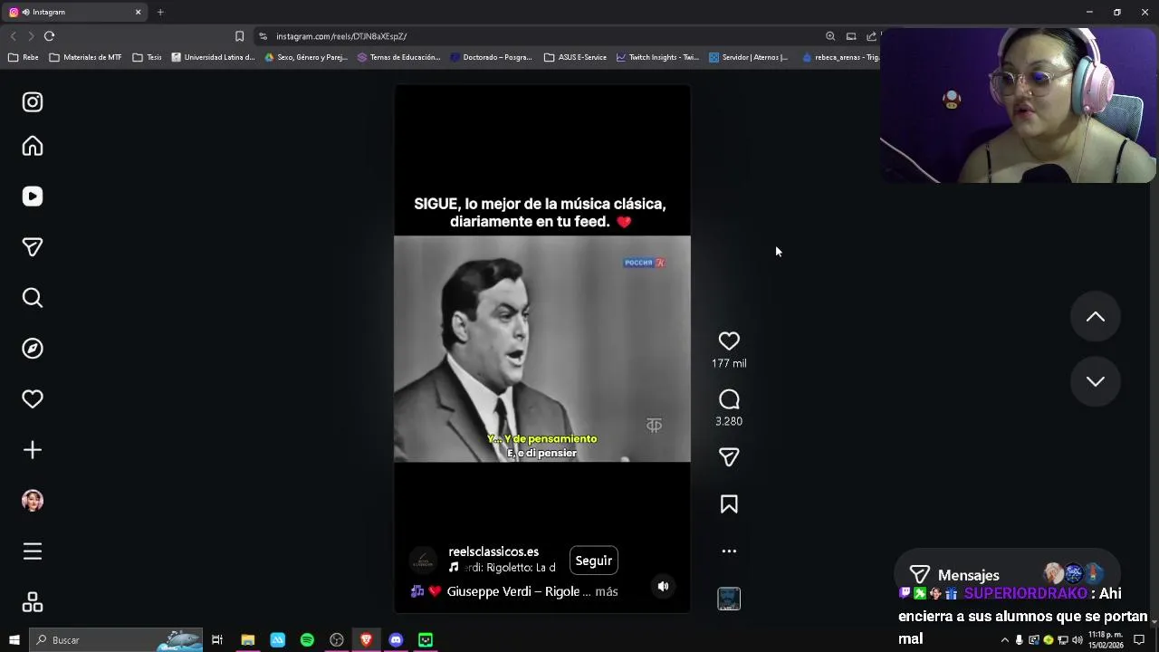The image size is (1159, 652).
Task: Open the Explore compass icon
Action: tap(33, 349)
